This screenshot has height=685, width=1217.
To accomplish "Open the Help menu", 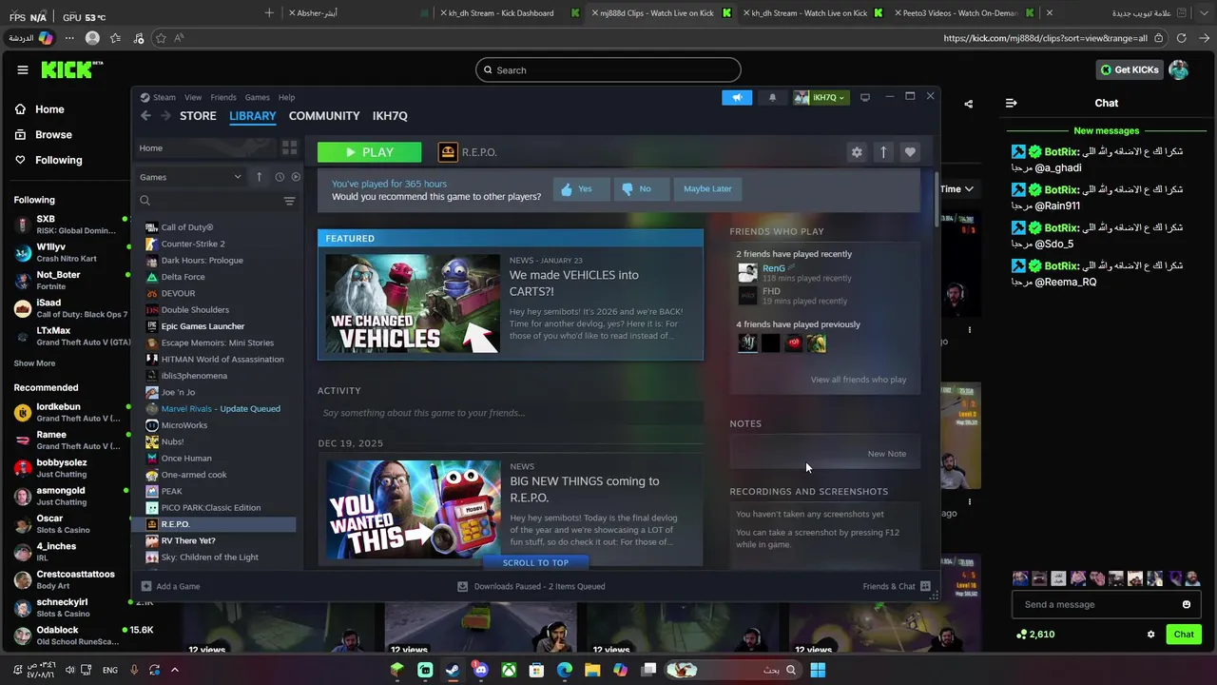I will coord(286,97).
